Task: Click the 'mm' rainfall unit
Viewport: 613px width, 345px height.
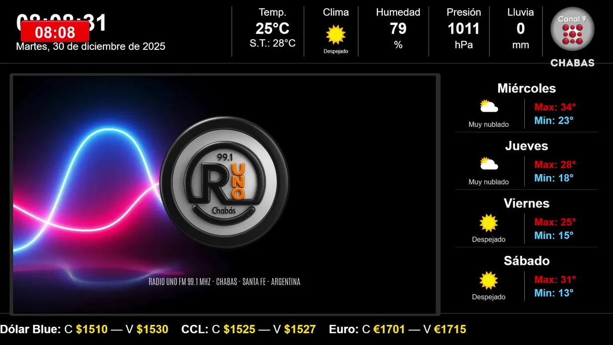Action: tap(521, 45)
